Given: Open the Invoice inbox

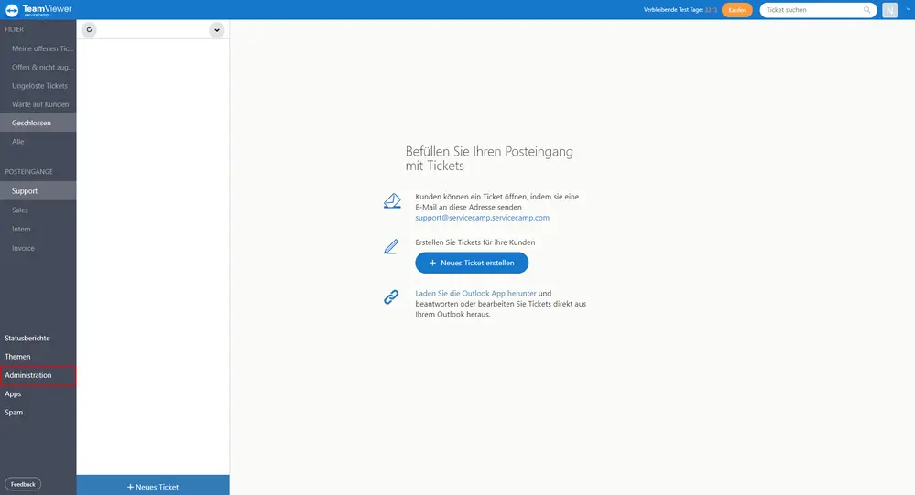Looking at the screenshot, I should [x=38, y=248].
